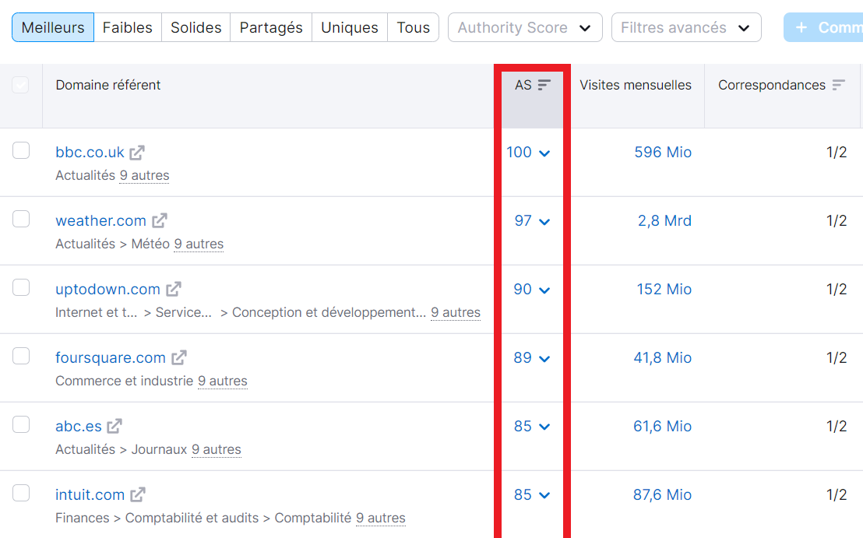Viewport: 863px width, 538px height.
Task: Open abc.es via the external link icon
Action: [114, 426]
